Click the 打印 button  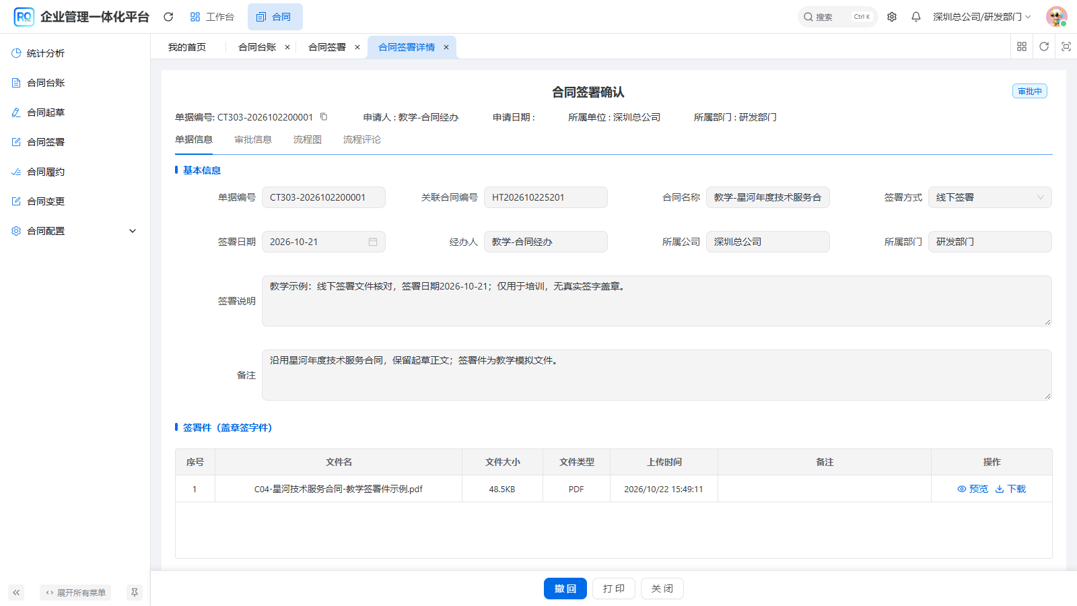coord(614,588)
